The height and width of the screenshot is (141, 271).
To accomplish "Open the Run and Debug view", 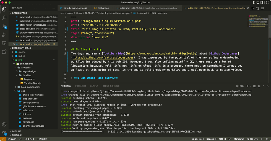I will pos(4,35).
